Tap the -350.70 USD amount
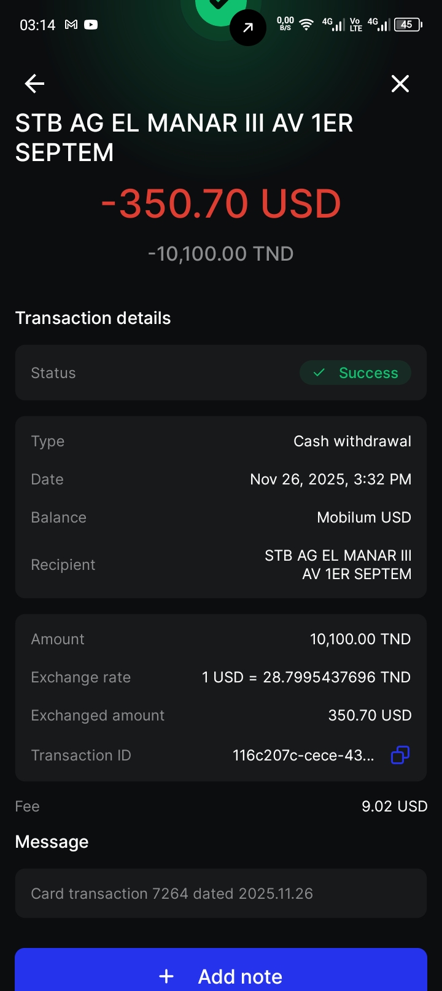This screenshot has width=442, height=991. [221, 203]
